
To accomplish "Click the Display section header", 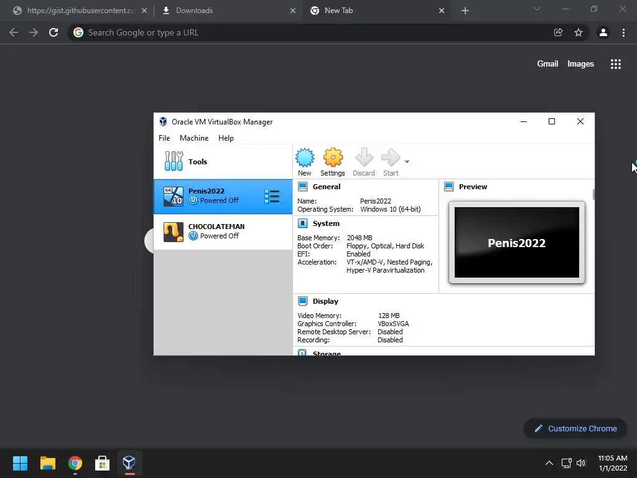I will (325, 301).
